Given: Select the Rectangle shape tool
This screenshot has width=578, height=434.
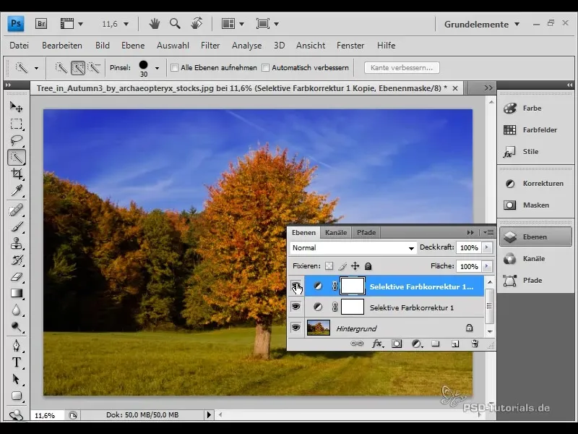Looking at the screenshot, I should pyautogui.click(x=16, y=396).
